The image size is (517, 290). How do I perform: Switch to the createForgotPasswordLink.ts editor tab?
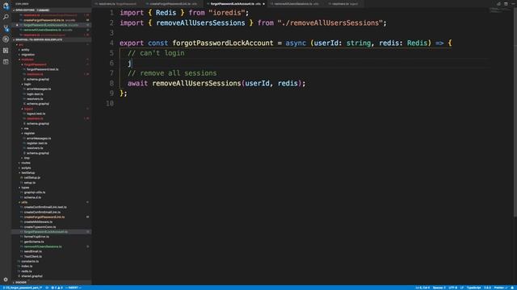point(173,4)
